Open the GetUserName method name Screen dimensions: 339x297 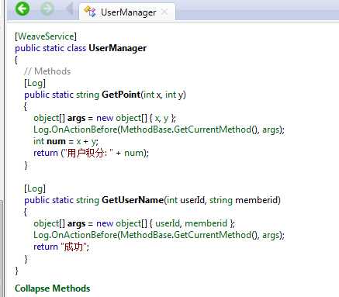[133, 200]
